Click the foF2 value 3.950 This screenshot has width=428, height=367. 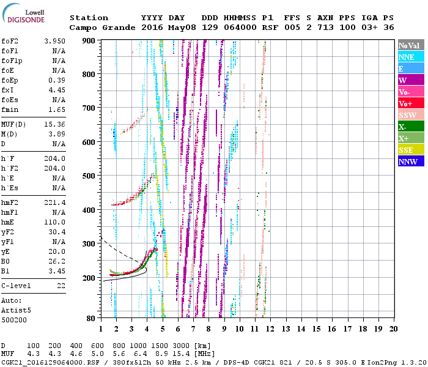pos(54,41)
